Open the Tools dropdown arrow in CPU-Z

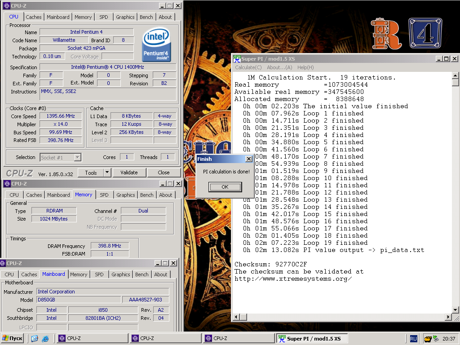tap(107, 172)
